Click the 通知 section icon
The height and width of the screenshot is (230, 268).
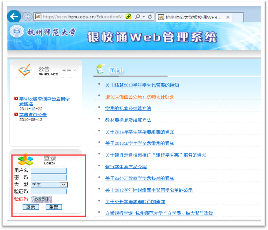[100, 69]
